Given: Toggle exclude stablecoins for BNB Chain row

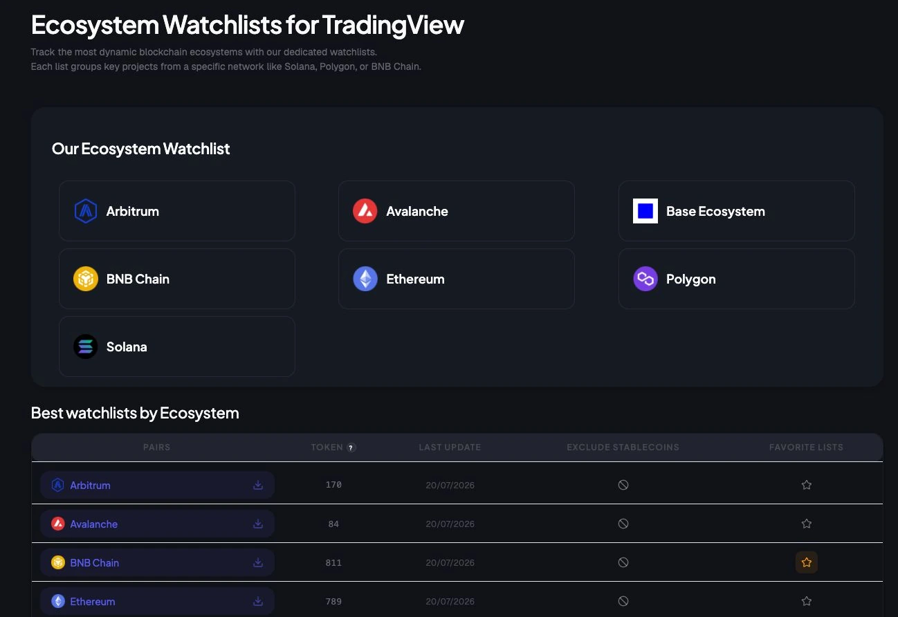Looking at the screenshot, I should point(623,562).
